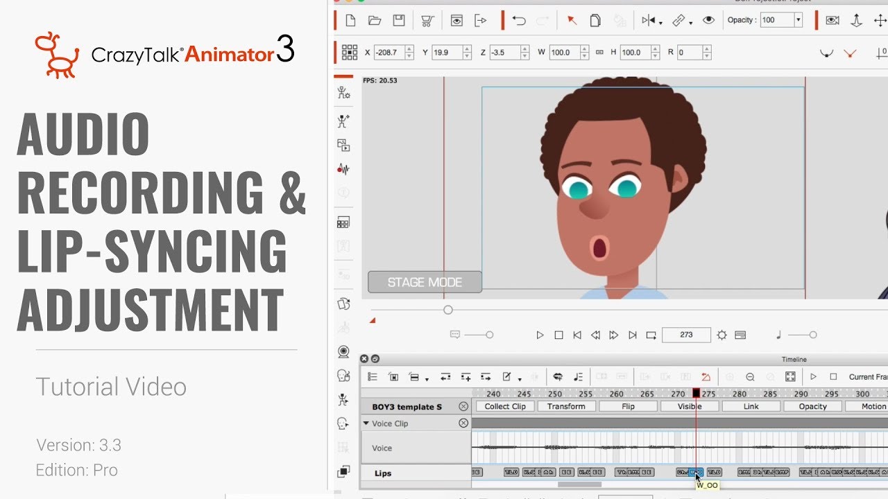Screen dimensions: 888x499
Task: Click the preview window icon
Action: pyautogui.click(x=456, y=21)
